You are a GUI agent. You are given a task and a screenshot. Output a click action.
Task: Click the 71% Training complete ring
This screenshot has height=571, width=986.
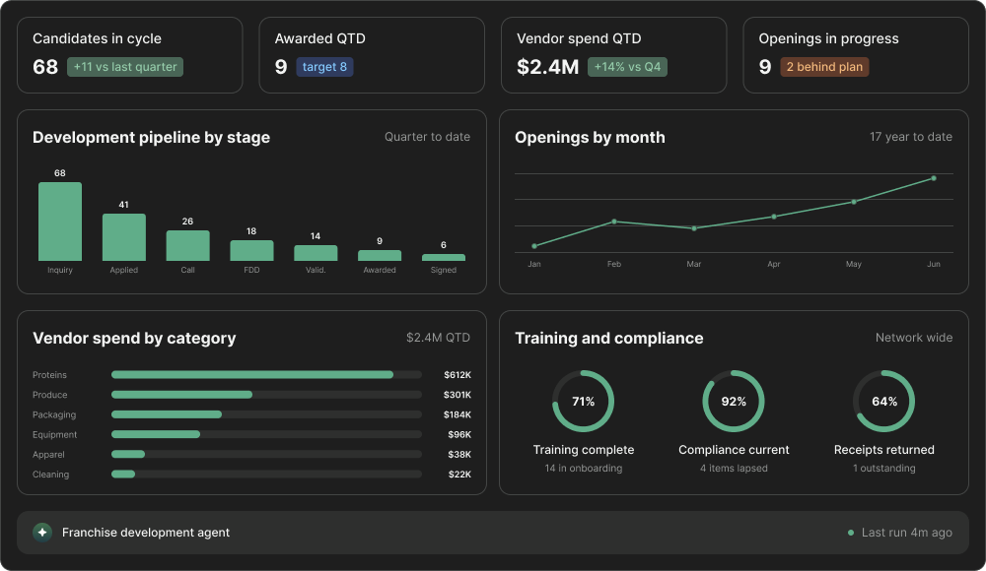click(584, 402)
